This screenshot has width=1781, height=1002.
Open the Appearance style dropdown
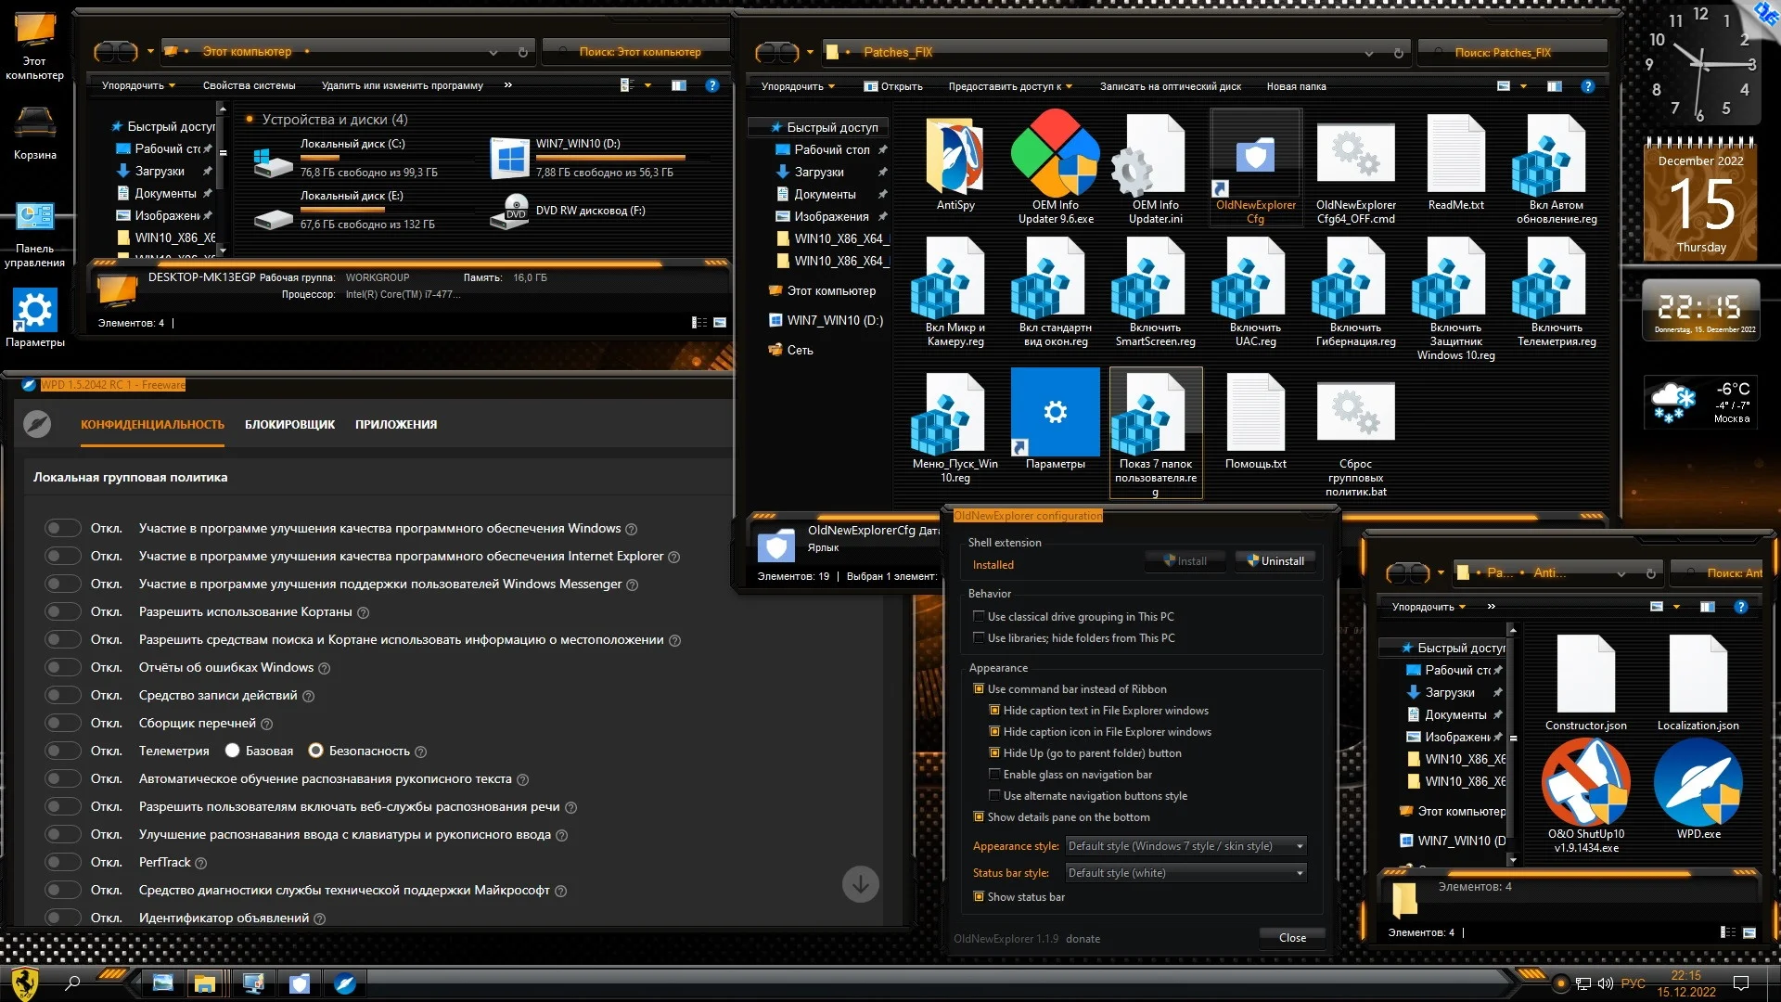(1185, 846)
